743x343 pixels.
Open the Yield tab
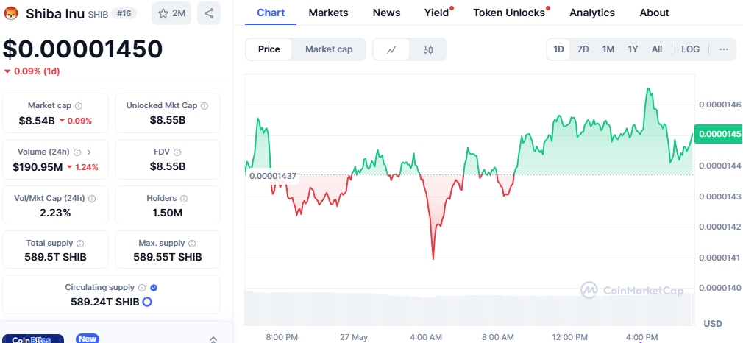coord(437,13)
